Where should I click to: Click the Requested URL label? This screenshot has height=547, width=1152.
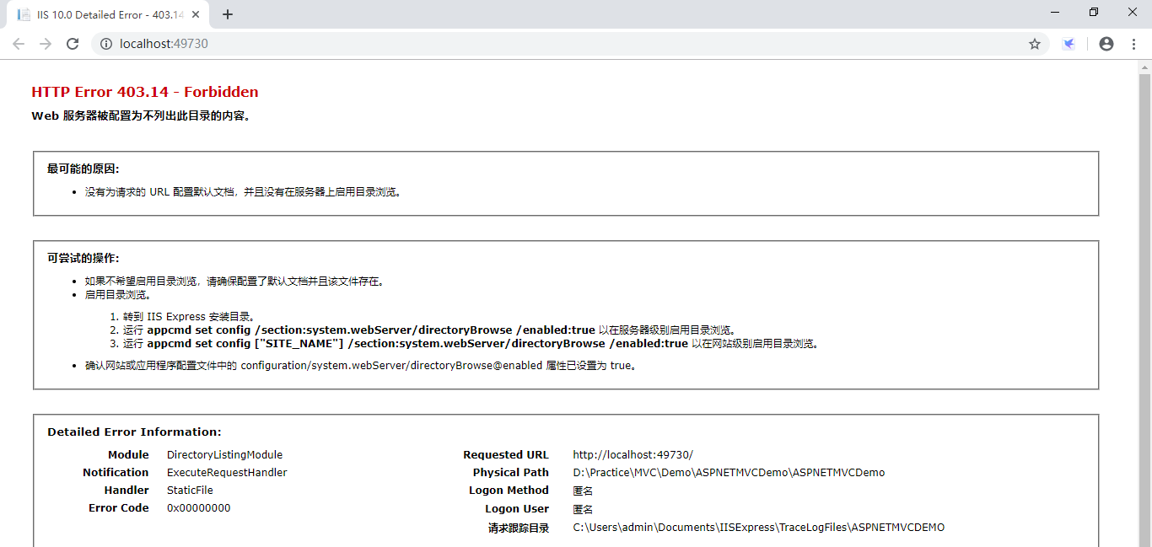pyautogui.click(x=506, y=454)
